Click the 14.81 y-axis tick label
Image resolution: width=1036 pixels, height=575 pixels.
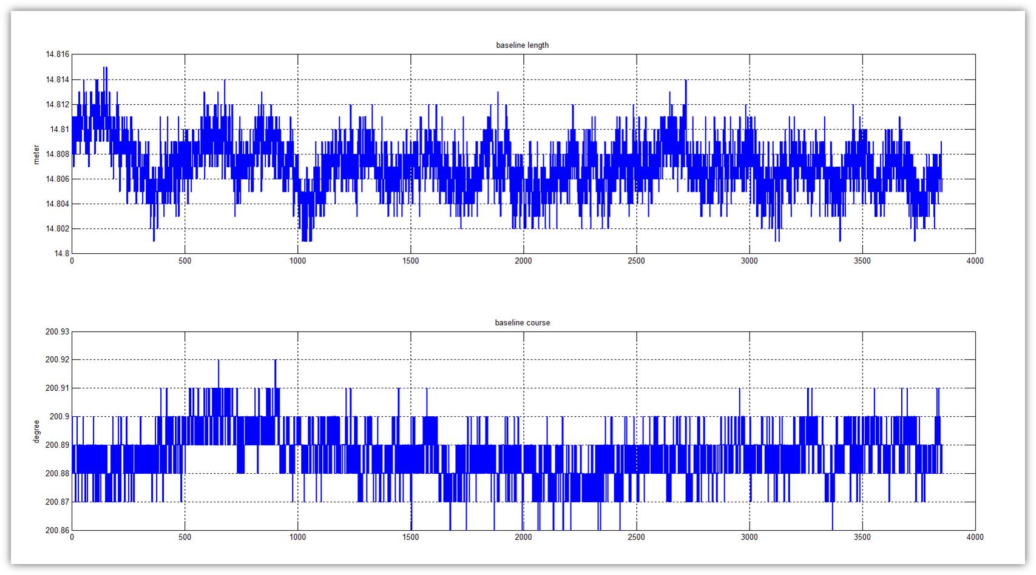(60, 129)
